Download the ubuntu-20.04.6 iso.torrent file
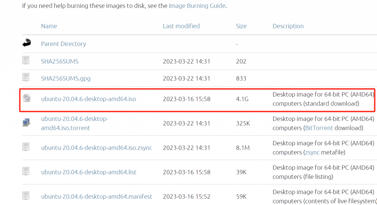Screen dimensions: 377x205 pos(74,124)
